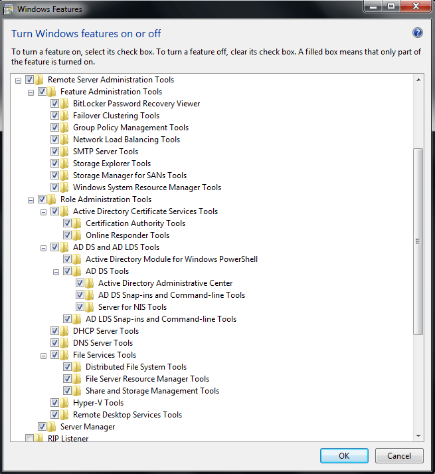Collapse Remote Server Administration Tools node

[18, 80]
